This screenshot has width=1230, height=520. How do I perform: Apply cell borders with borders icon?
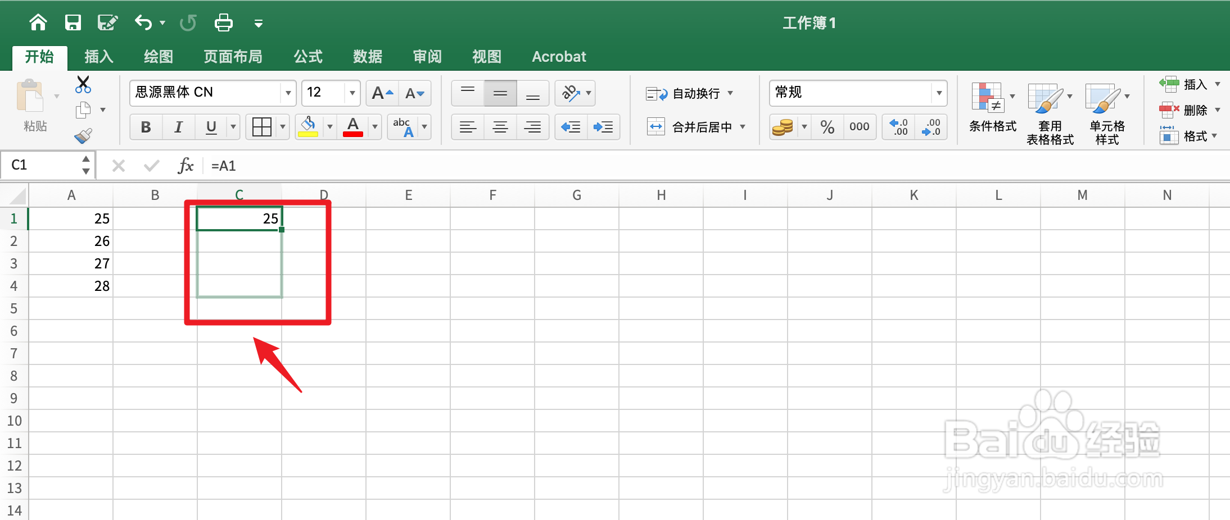[x=262, y=127]
